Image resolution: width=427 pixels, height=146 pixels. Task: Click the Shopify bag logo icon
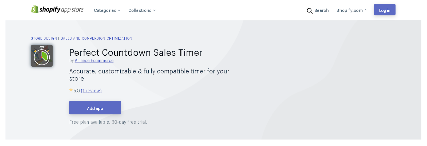(x=35, y=9)
